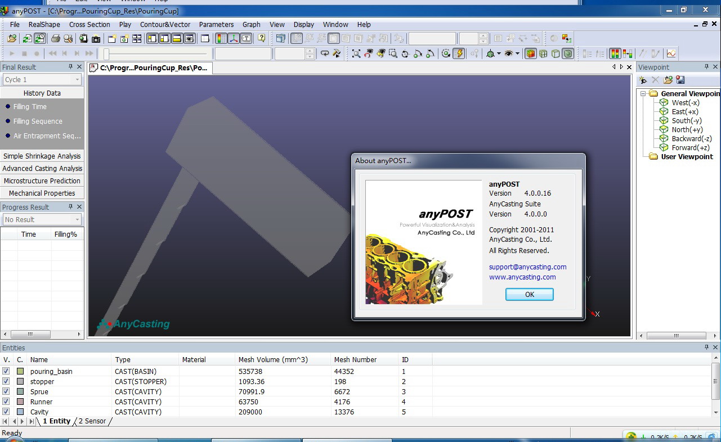
Task: Select the colored shaded cube render mode
Action: tap(530, 53)
